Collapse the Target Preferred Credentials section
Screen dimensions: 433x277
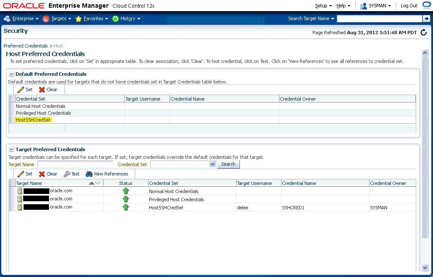click(x=11, y=149)
